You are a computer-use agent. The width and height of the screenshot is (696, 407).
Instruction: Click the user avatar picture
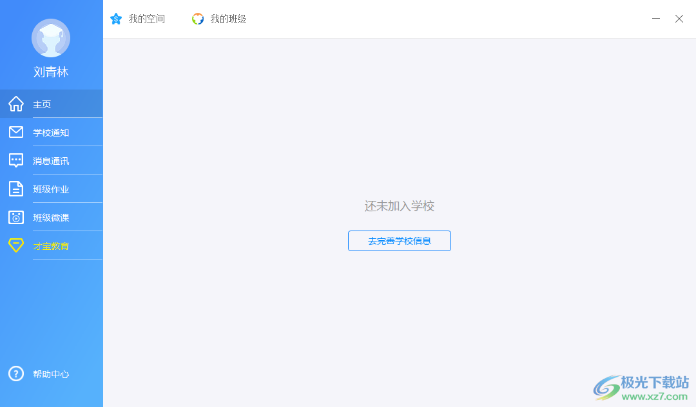pyautogui.click(x=51, y=38)
